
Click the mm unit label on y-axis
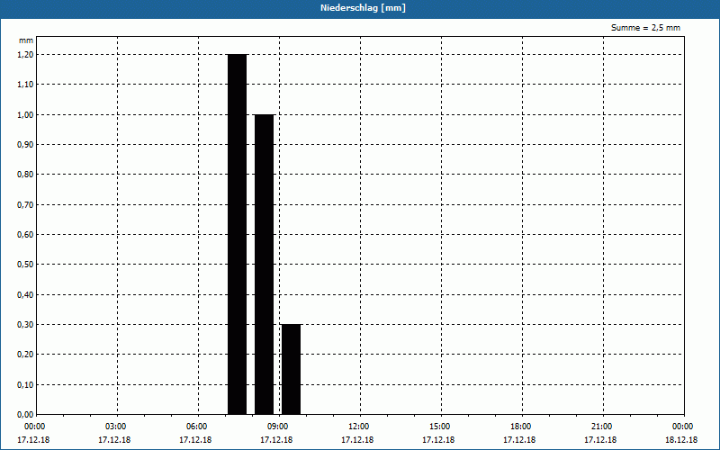point(26,40)
